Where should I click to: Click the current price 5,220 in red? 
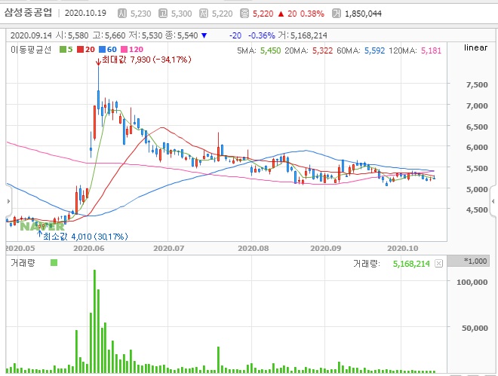263,14
